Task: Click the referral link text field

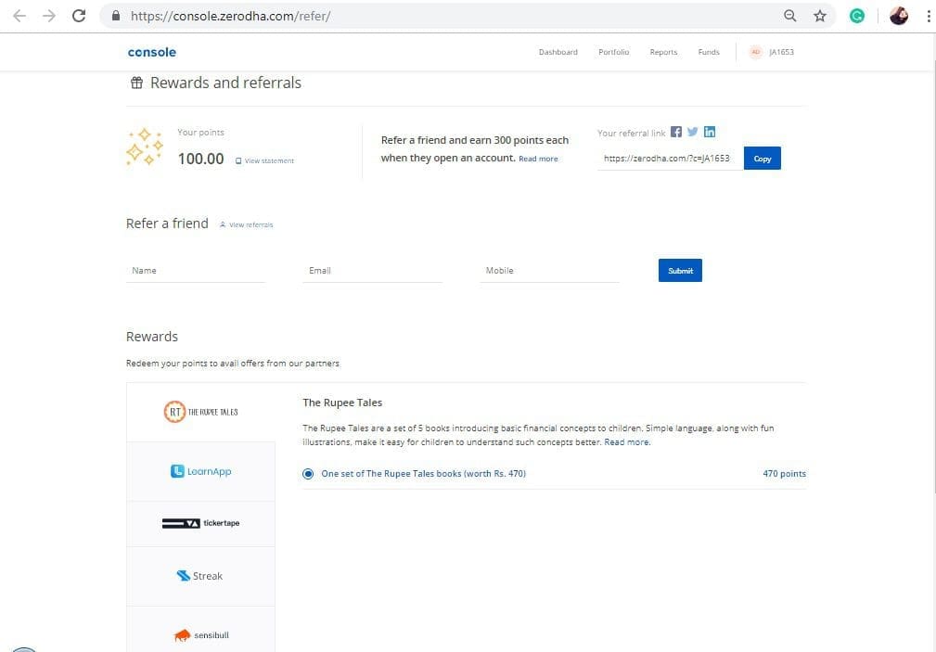Action: pos(671,159)
